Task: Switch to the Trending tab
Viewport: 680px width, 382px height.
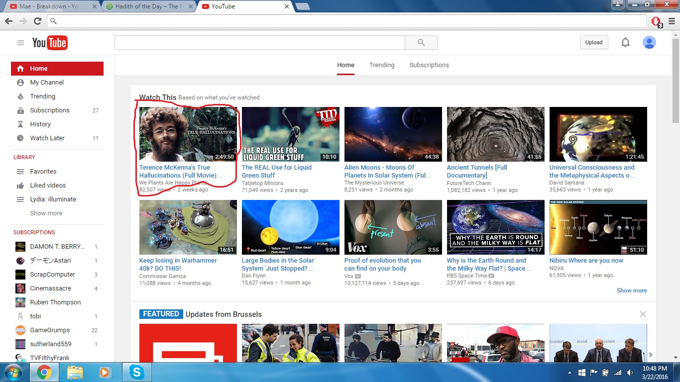Action: pyautogui.click(x=382, y=65)
